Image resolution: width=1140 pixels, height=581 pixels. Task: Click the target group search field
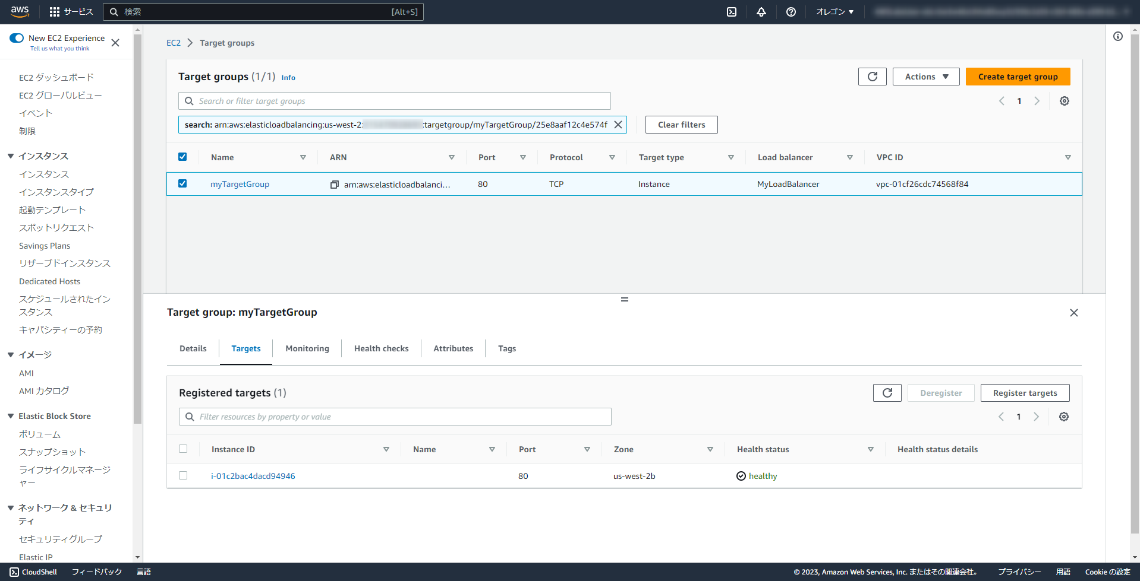(x=394, y=101)
